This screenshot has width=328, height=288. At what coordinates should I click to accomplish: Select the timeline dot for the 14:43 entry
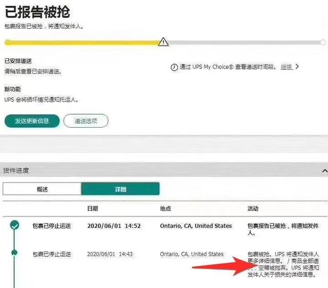pos(15,252)
